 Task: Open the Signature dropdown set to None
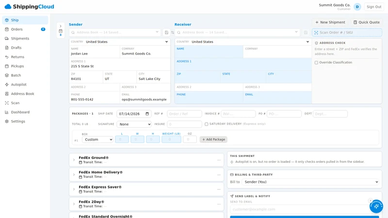click(x=134, y=124)
